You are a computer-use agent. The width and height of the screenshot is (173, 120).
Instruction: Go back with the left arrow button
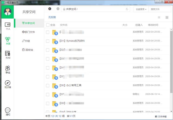tap(50, 9)
